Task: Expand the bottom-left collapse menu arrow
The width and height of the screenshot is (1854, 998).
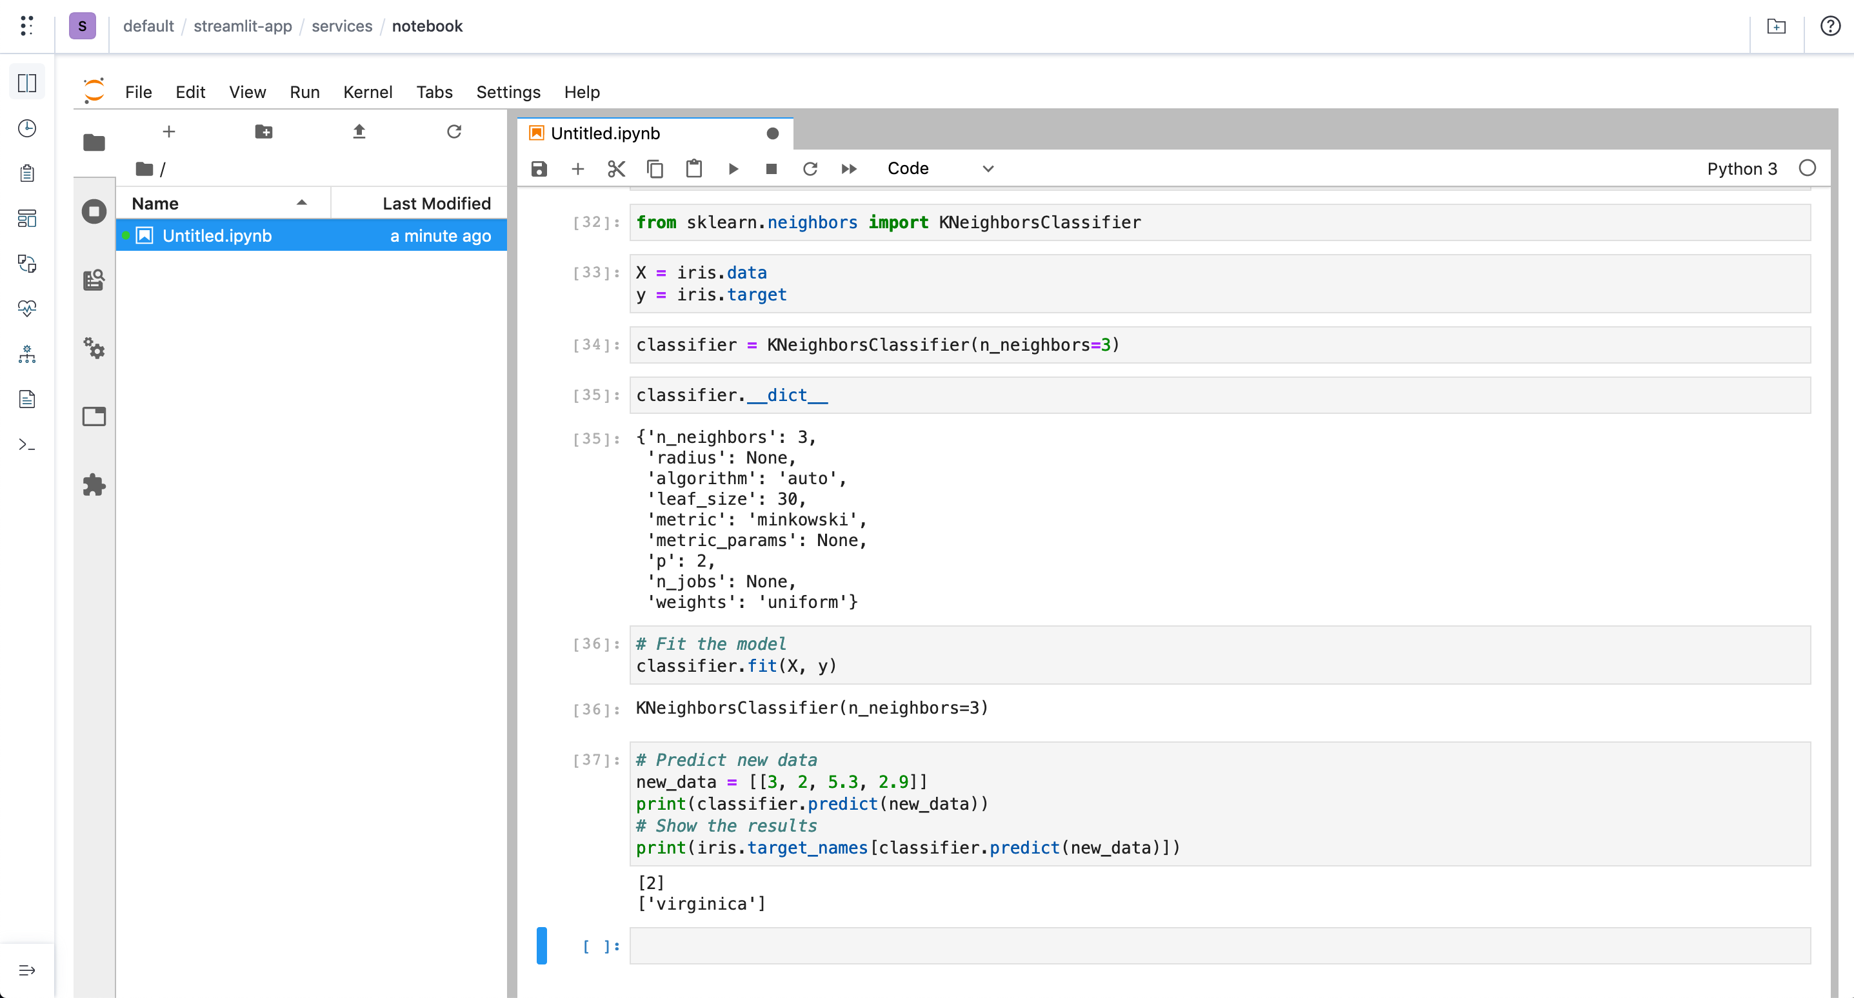Action: [27, 970]
